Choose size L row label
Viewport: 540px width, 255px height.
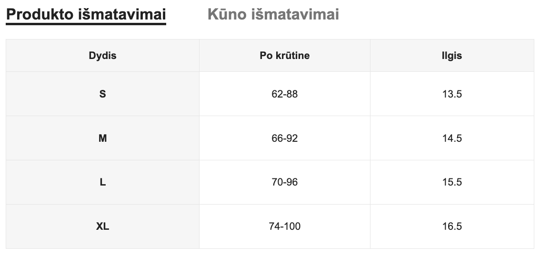click(x=102, y=182)
